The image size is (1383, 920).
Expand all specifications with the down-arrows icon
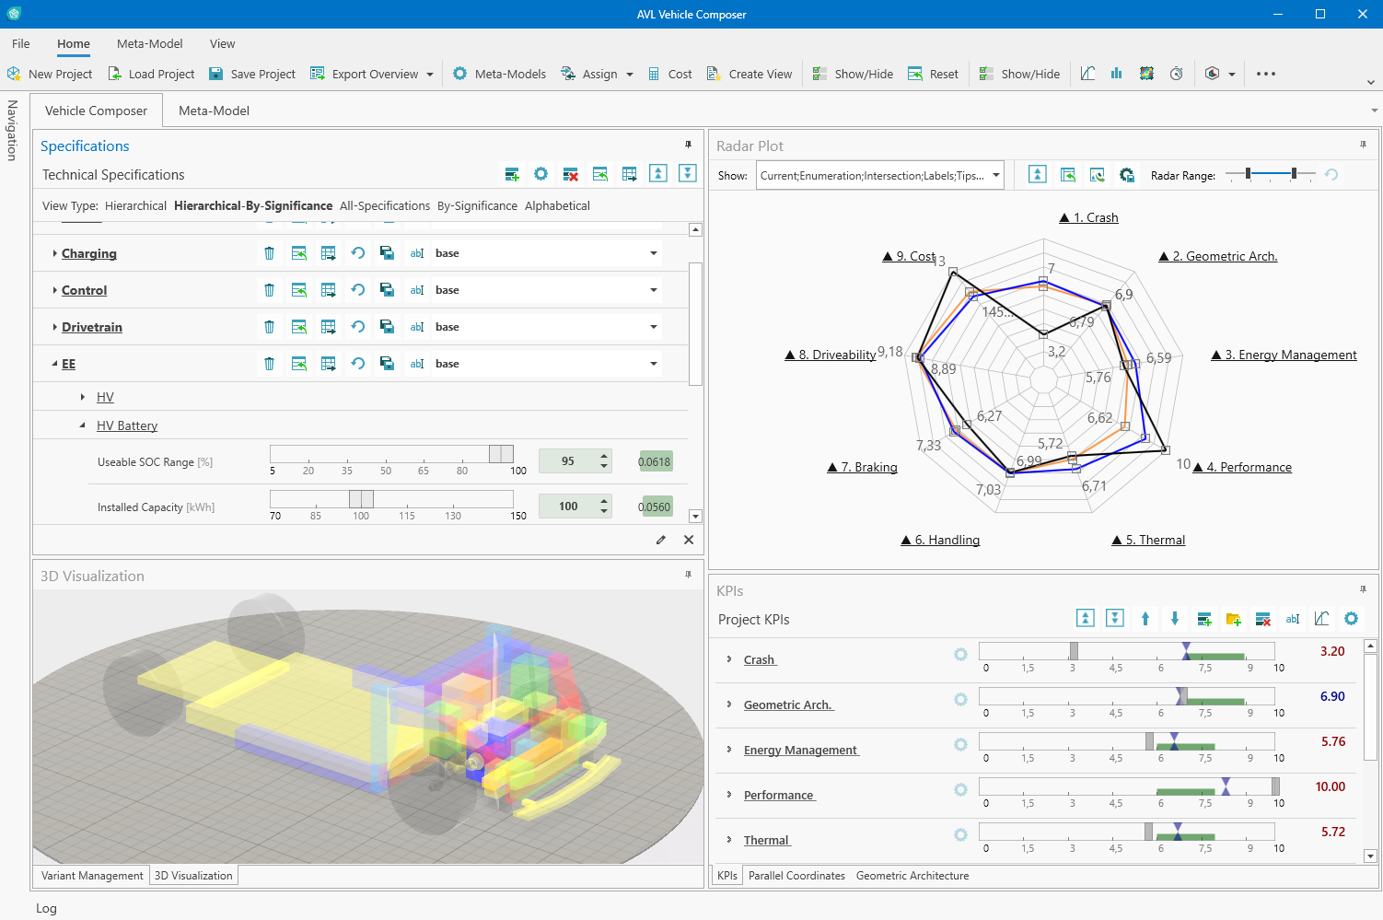(x=688, y=173)
